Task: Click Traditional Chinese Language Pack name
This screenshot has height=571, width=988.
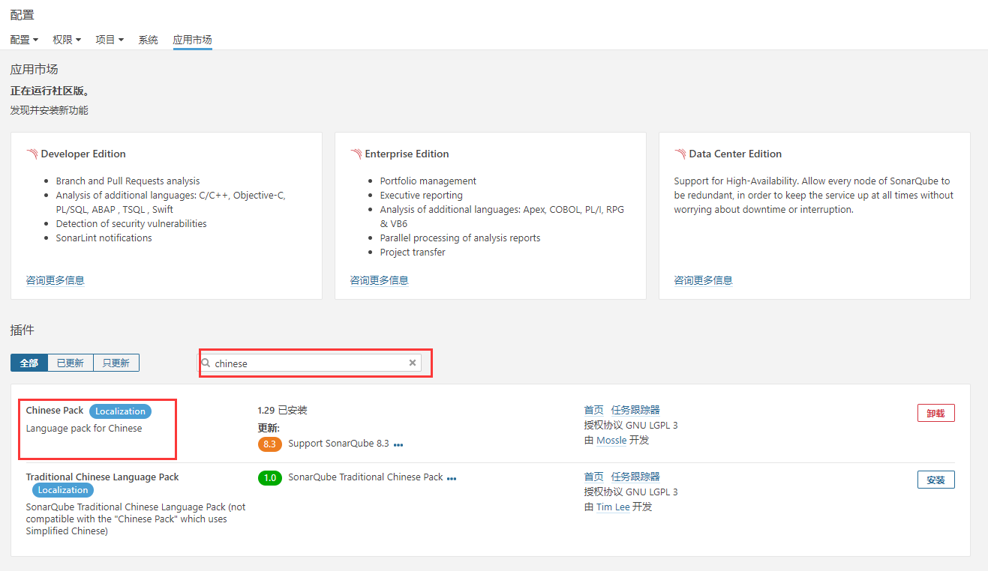Action: [x=102, y=477]
